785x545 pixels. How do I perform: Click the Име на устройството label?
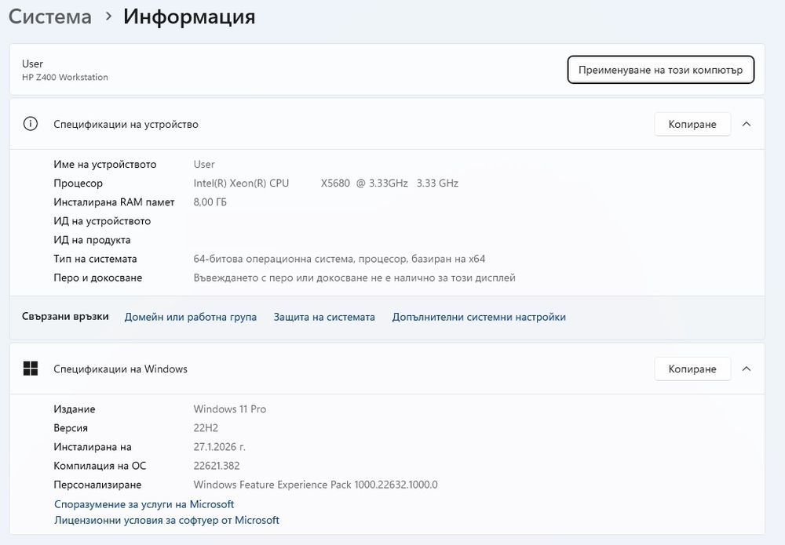point(104,164)
